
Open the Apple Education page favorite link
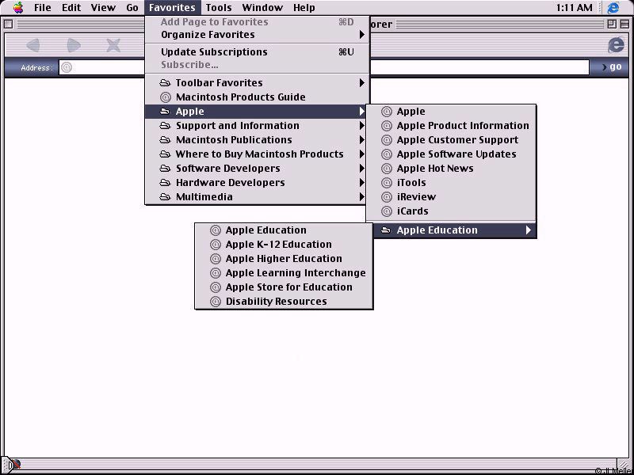tap(284, 230)
